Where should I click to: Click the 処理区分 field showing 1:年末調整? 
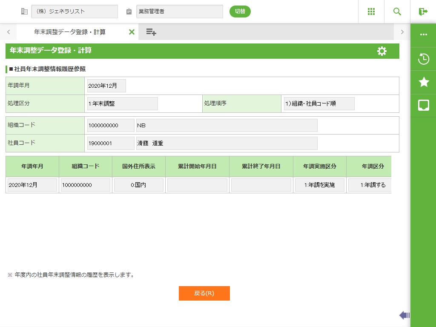pos(122,103)
